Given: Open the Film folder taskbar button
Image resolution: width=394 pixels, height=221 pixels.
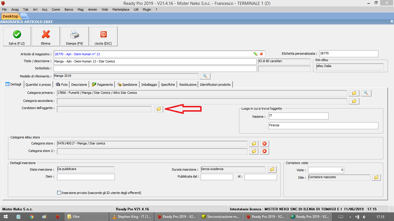Looking at the screenshot, I should pos(86,217).
